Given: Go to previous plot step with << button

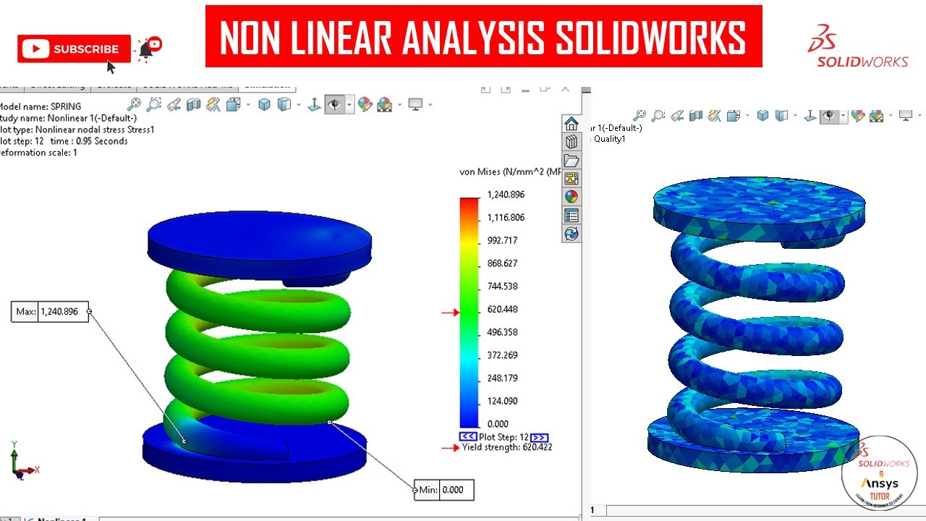Looking at the screenshot, I should (x=468, y=437).
